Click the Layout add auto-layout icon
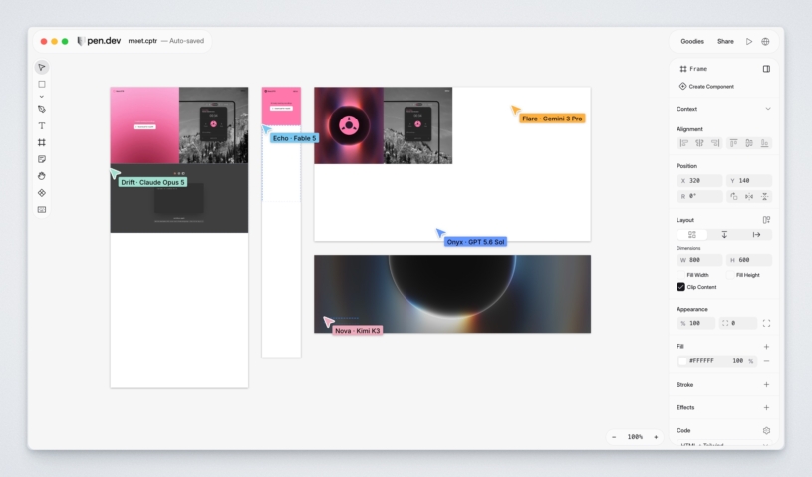Image resolution: width=812 pixels, height=477 pixels. tap(766, 220)
